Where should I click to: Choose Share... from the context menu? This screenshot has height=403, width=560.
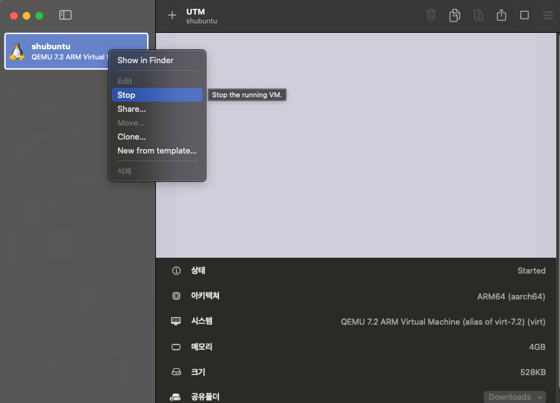click(157, 109)
